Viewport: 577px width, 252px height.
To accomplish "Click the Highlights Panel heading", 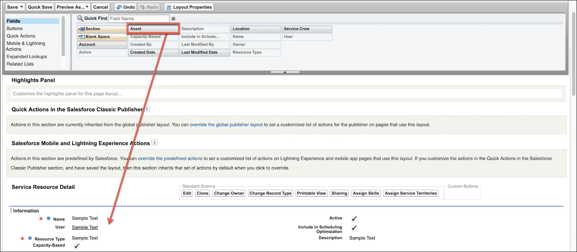I will pos(33,80).
